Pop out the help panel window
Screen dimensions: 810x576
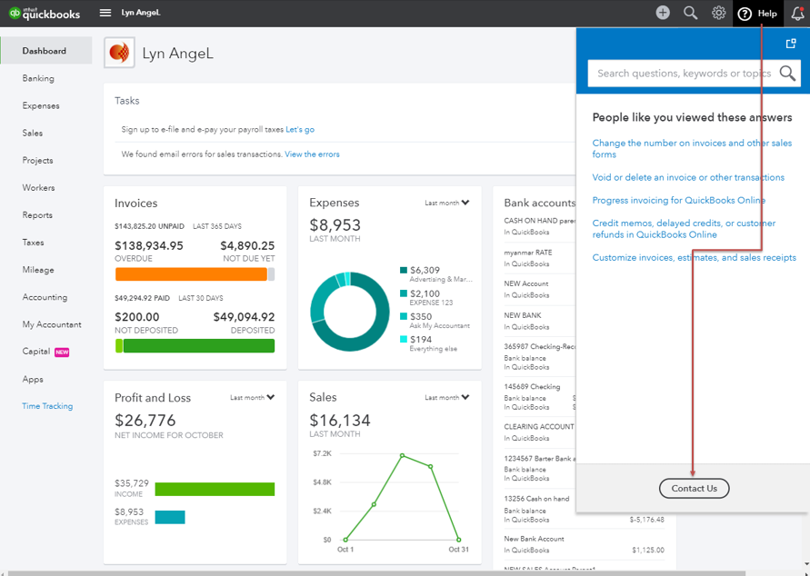(x=791, y=44)
